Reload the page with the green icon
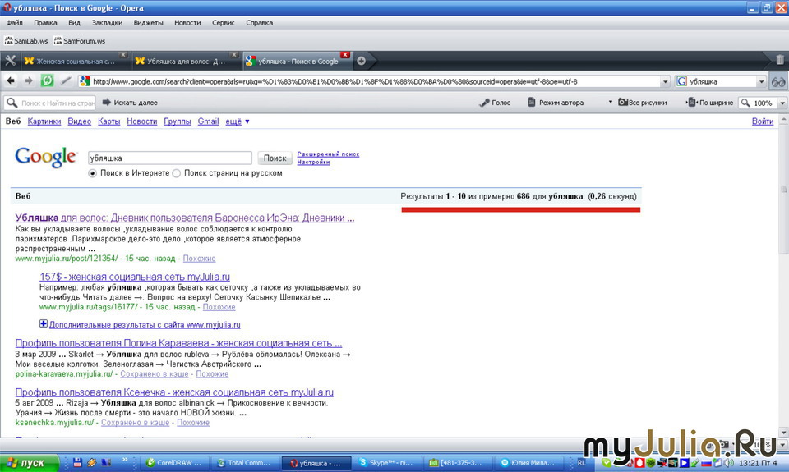The image size is (789, 472). [x=48, y=80]
